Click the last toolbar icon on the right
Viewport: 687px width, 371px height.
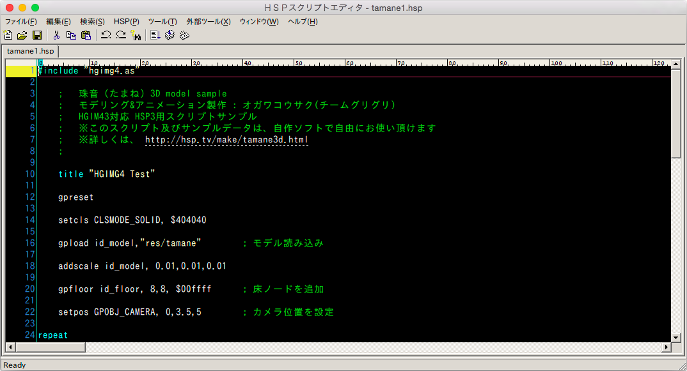[x=184, y=35]
